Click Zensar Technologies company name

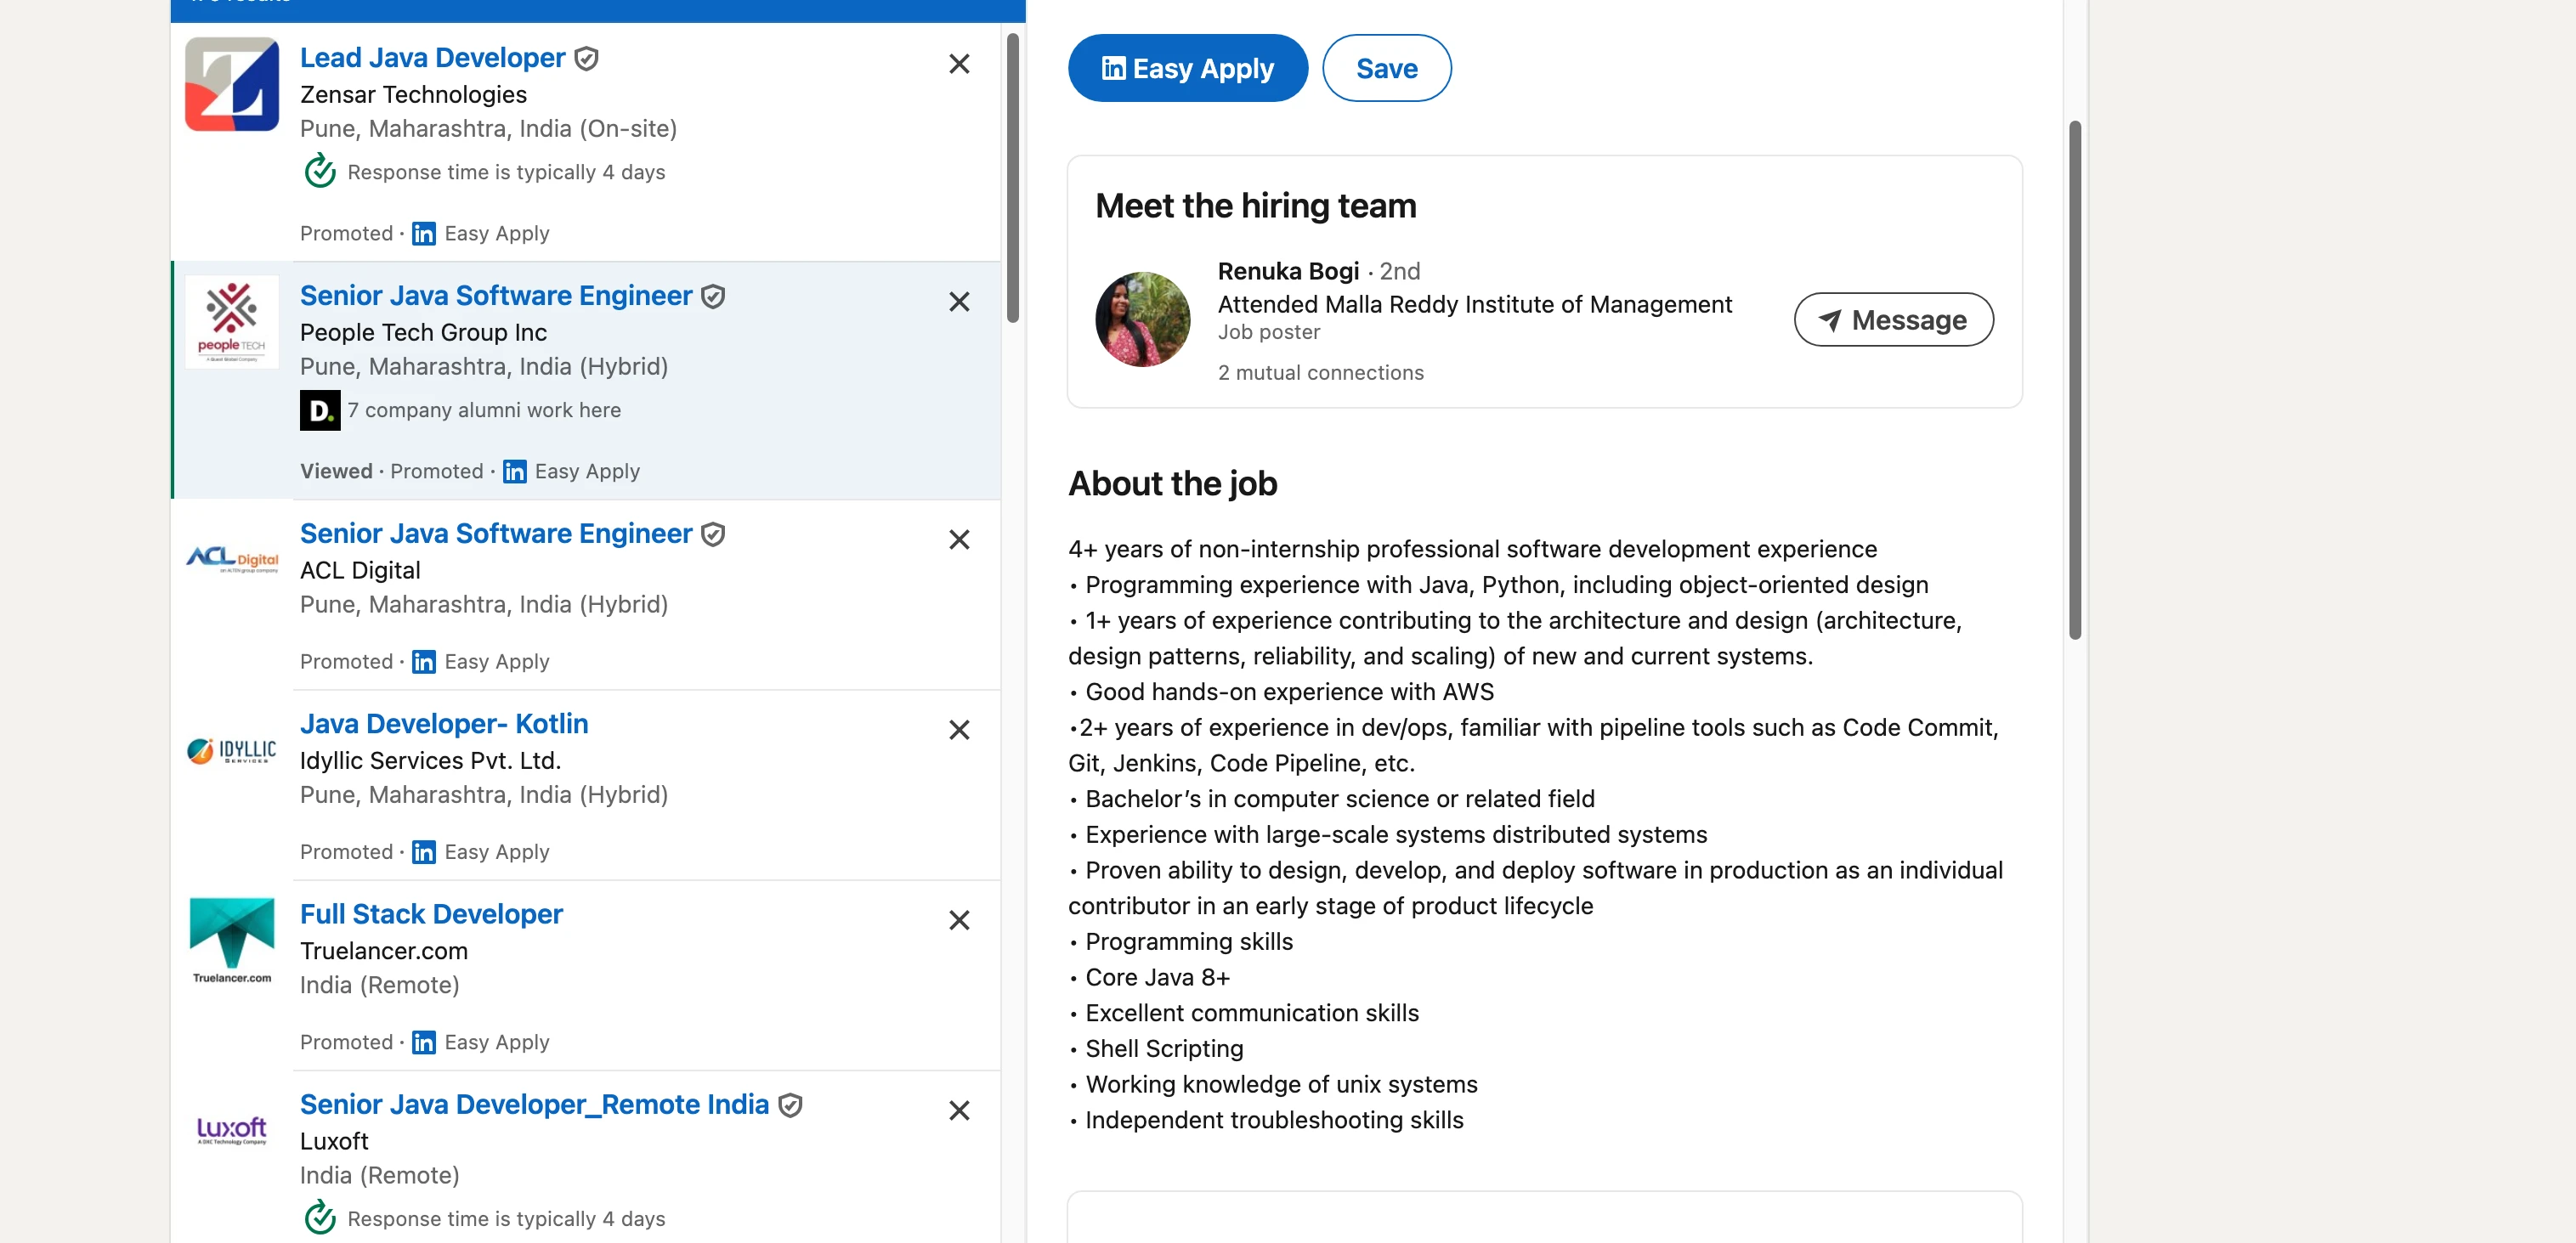[413, 94]
